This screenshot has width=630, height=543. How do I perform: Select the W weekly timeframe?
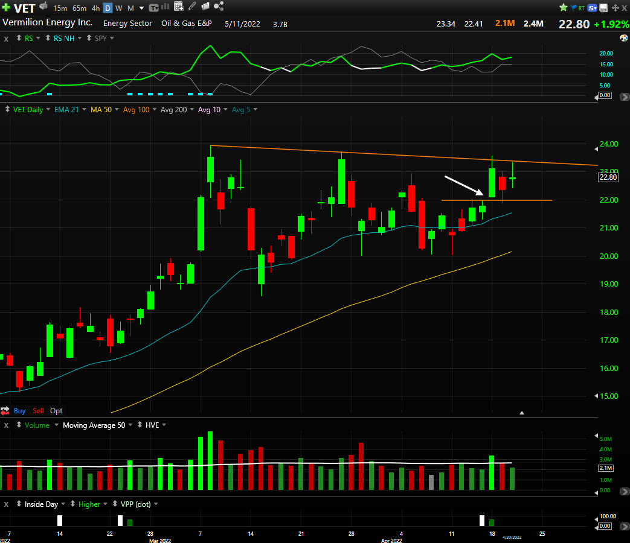(119, 8)
